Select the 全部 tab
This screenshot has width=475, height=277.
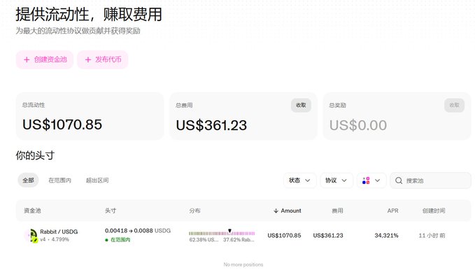28,180
